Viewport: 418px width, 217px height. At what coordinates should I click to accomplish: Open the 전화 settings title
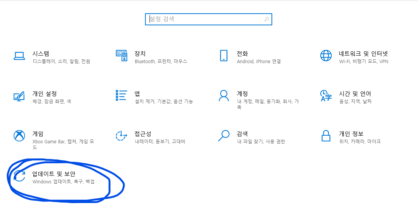(x=242, y=54)
